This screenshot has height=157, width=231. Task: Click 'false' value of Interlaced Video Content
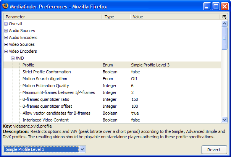[x=136, y=120]
